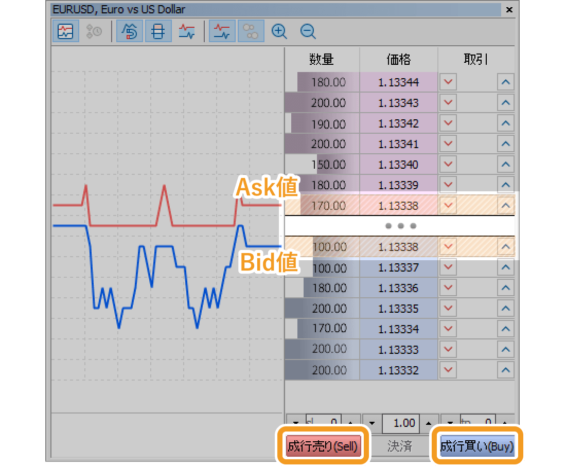Screen dimensions: 566x467
Task: Toggle bid/ask lines on tick chart icon
Action: (222, 31)
